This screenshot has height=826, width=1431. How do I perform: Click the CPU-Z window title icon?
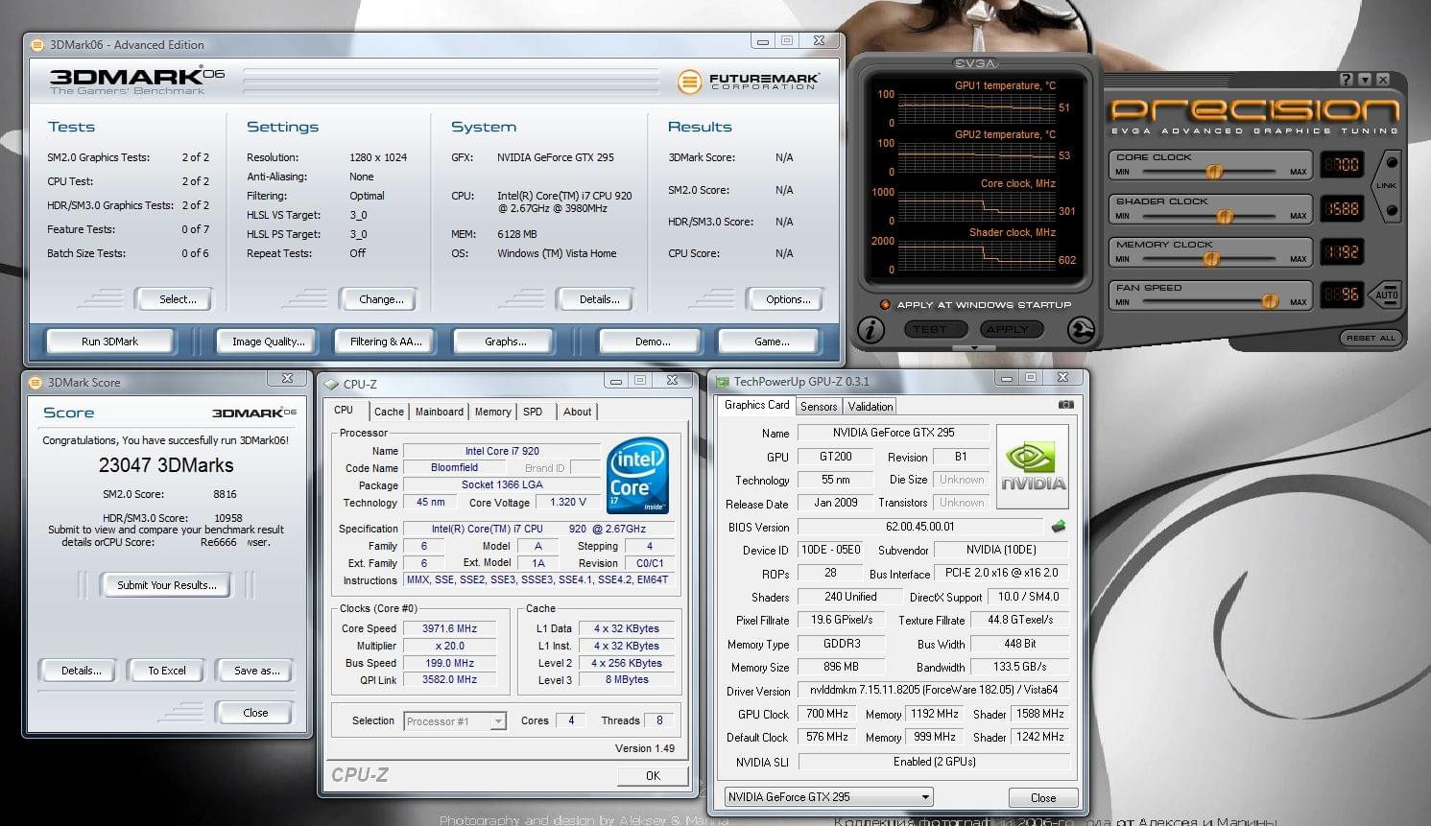click(331, 384)
